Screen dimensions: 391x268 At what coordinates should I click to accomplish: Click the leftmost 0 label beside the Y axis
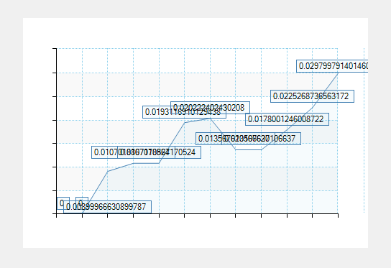[63, 203]
